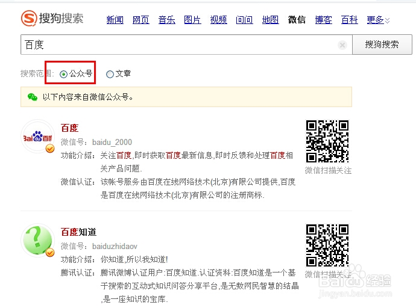The width and height of the screenshot is (416, 308).
Task: Click the 微信认证 label of 百度 result
Action: coord(78,182)
